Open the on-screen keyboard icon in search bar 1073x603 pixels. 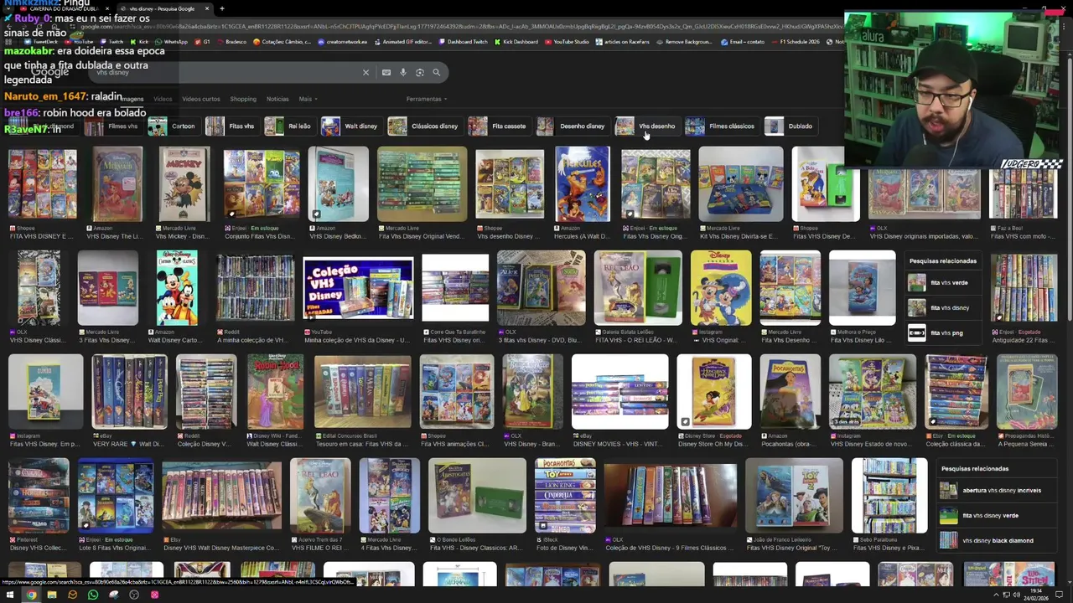386,73
